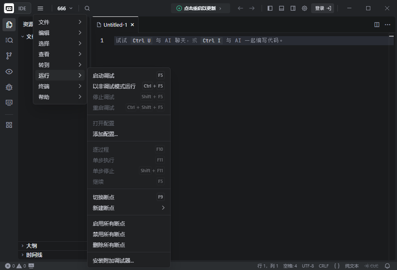Open the Debug bug icon in sidebar

[x=9, y=88]
